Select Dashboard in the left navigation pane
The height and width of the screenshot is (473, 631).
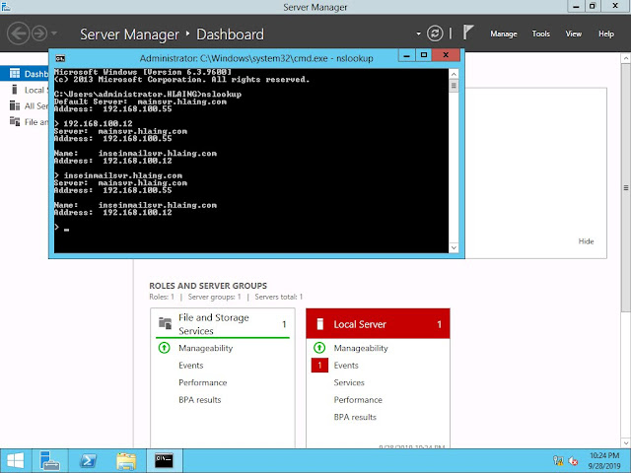(x=24, y=74)
